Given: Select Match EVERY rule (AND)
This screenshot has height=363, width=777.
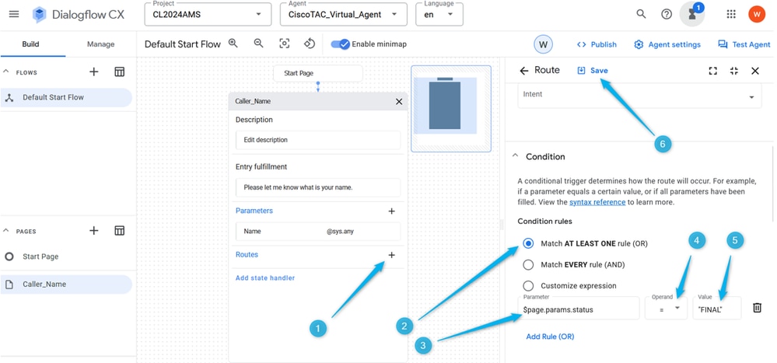Looking at the screenshot, I should (529, 264).
